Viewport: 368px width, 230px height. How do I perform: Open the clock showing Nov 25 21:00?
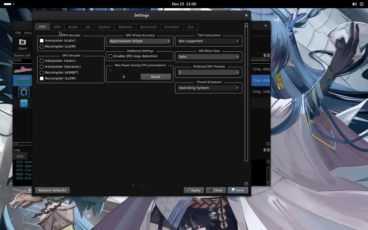click(x=184, y=4)
